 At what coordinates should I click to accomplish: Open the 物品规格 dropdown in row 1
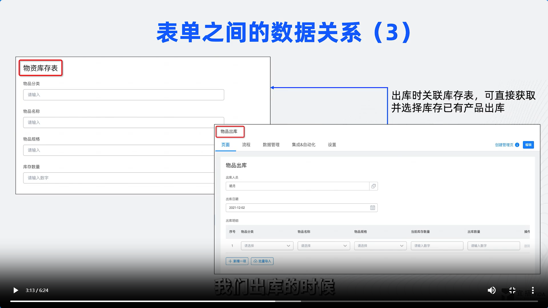(x=380, y=246)
